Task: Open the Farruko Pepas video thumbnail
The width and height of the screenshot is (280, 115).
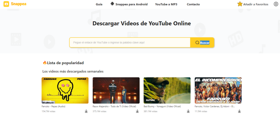Action: pos(65,90)
